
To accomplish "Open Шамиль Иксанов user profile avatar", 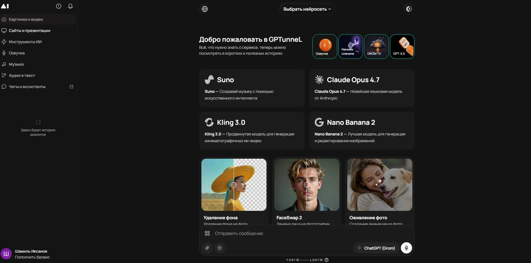I will tap(6, 254).
